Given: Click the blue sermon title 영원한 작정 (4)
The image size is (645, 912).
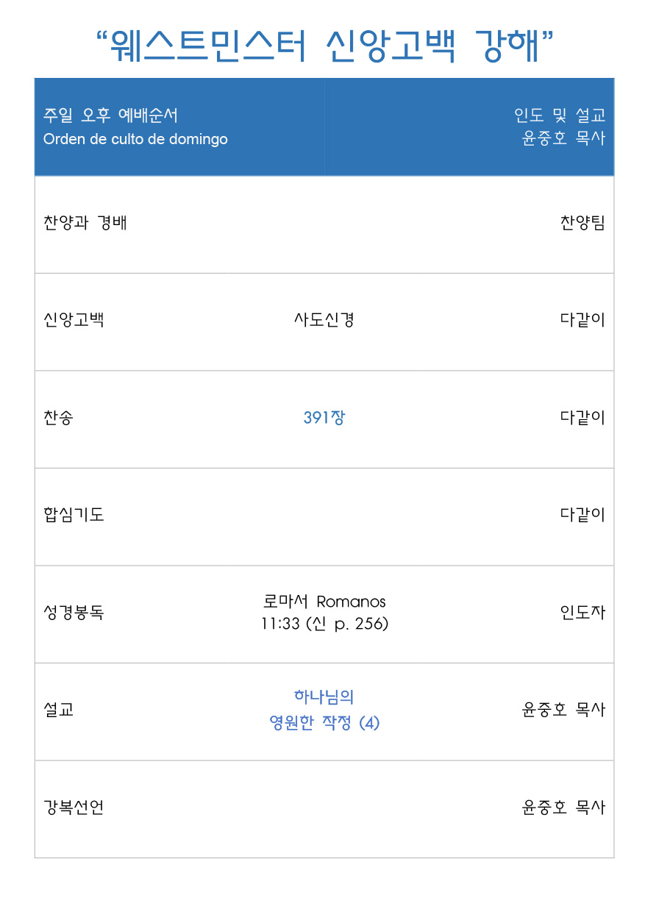Looking at the screenshot, I should point(324,723).
